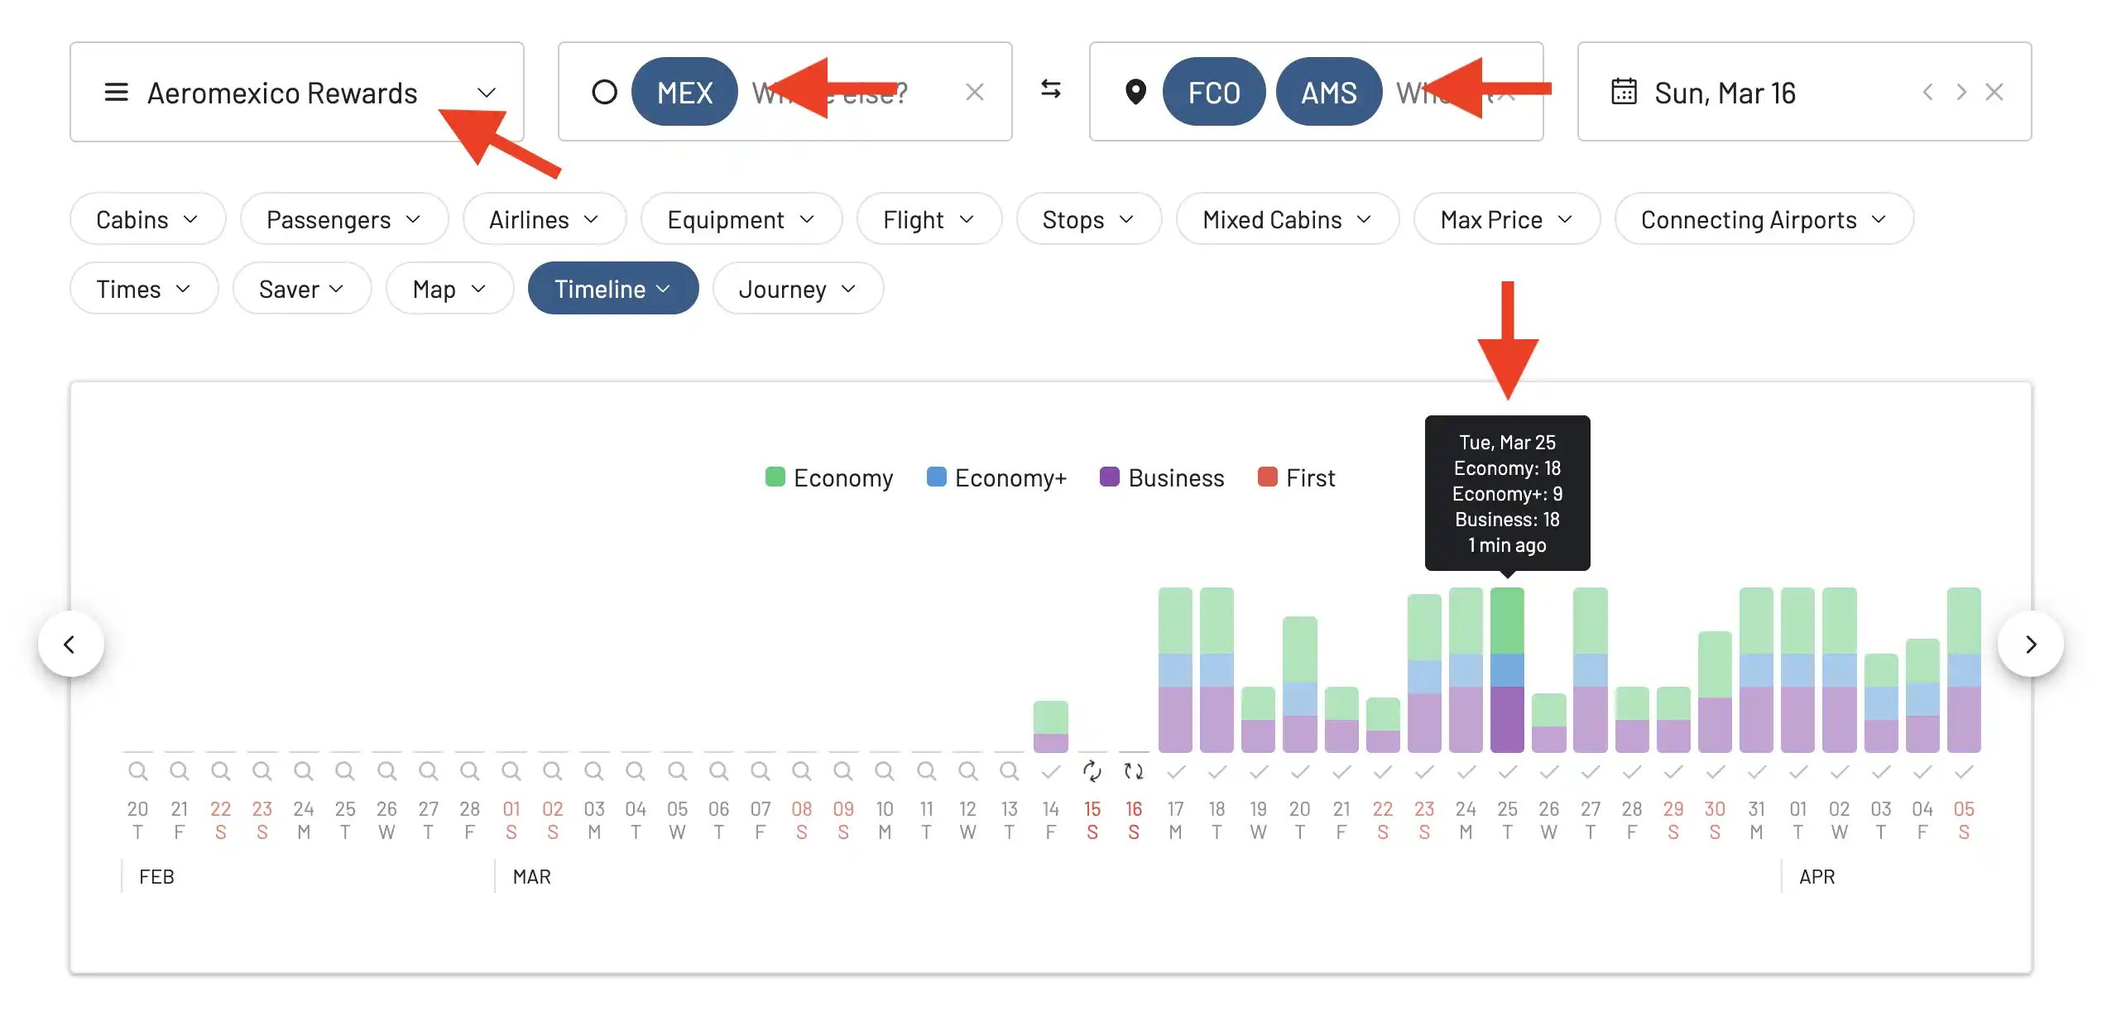Expand the Airlines filter
2102x1021 pixels.
(544, 219)
